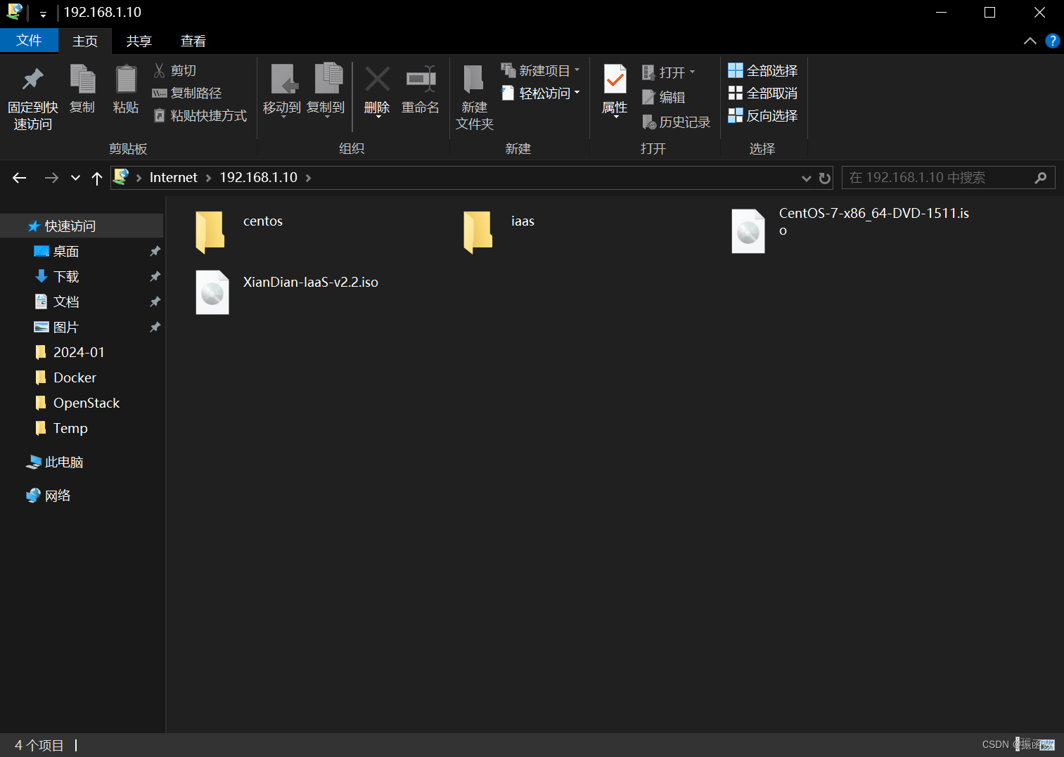
Task: Select CentOS-7-x86_64-DVD-1511.iso disc icon
Action: [x=748, y=231]
